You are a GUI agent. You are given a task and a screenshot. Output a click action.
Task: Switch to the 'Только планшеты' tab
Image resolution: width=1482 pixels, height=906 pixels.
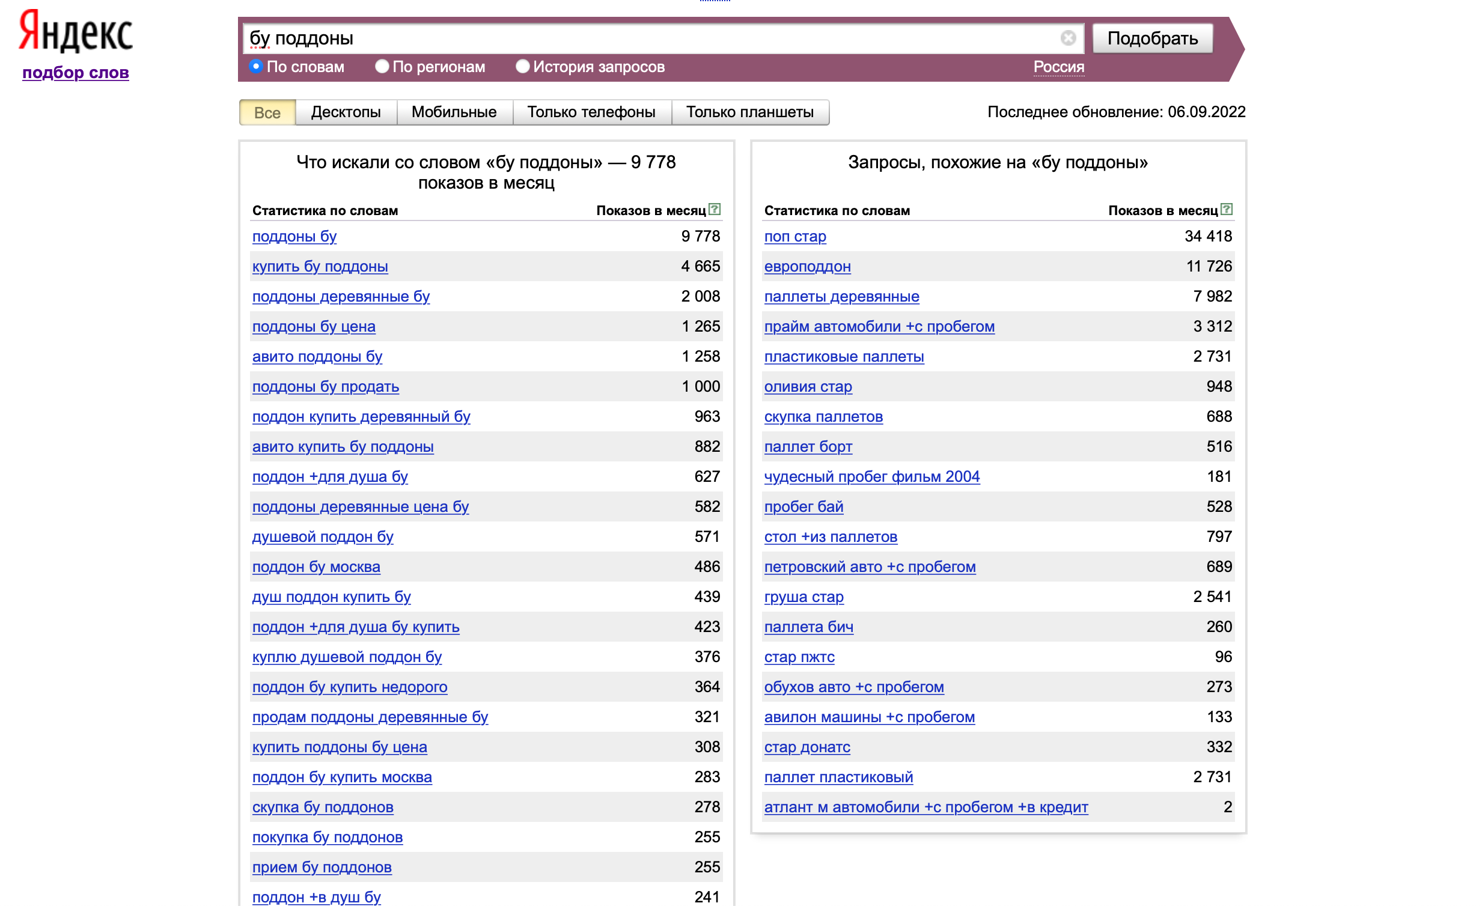tap(749, 112)
